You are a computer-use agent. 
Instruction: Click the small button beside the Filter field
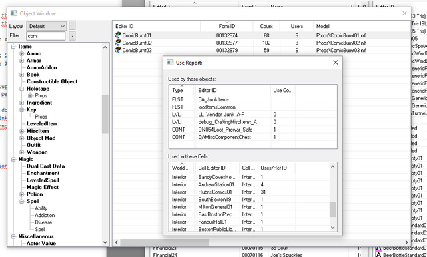(x=72, y=35)
